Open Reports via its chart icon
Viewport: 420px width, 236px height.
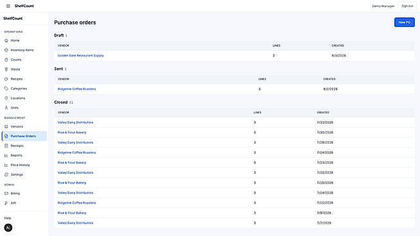6,155
